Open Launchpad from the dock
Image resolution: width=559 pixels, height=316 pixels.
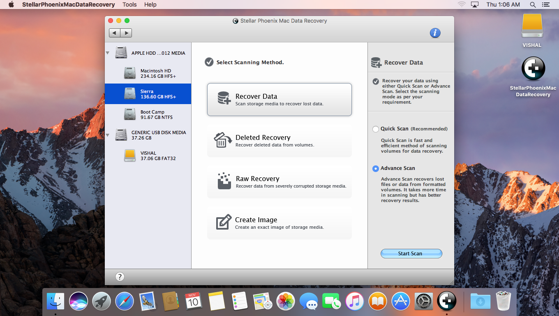pyautogui.click(x=102, y=301)
